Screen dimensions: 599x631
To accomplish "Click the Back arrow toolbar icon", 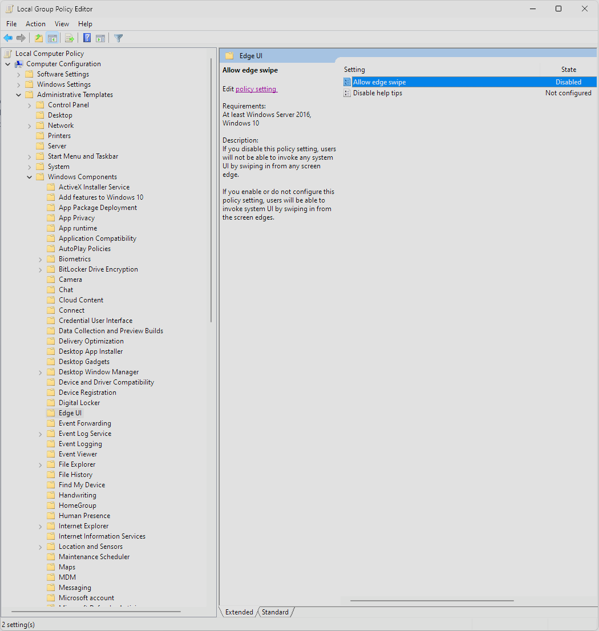I will (x=8, y=38).
